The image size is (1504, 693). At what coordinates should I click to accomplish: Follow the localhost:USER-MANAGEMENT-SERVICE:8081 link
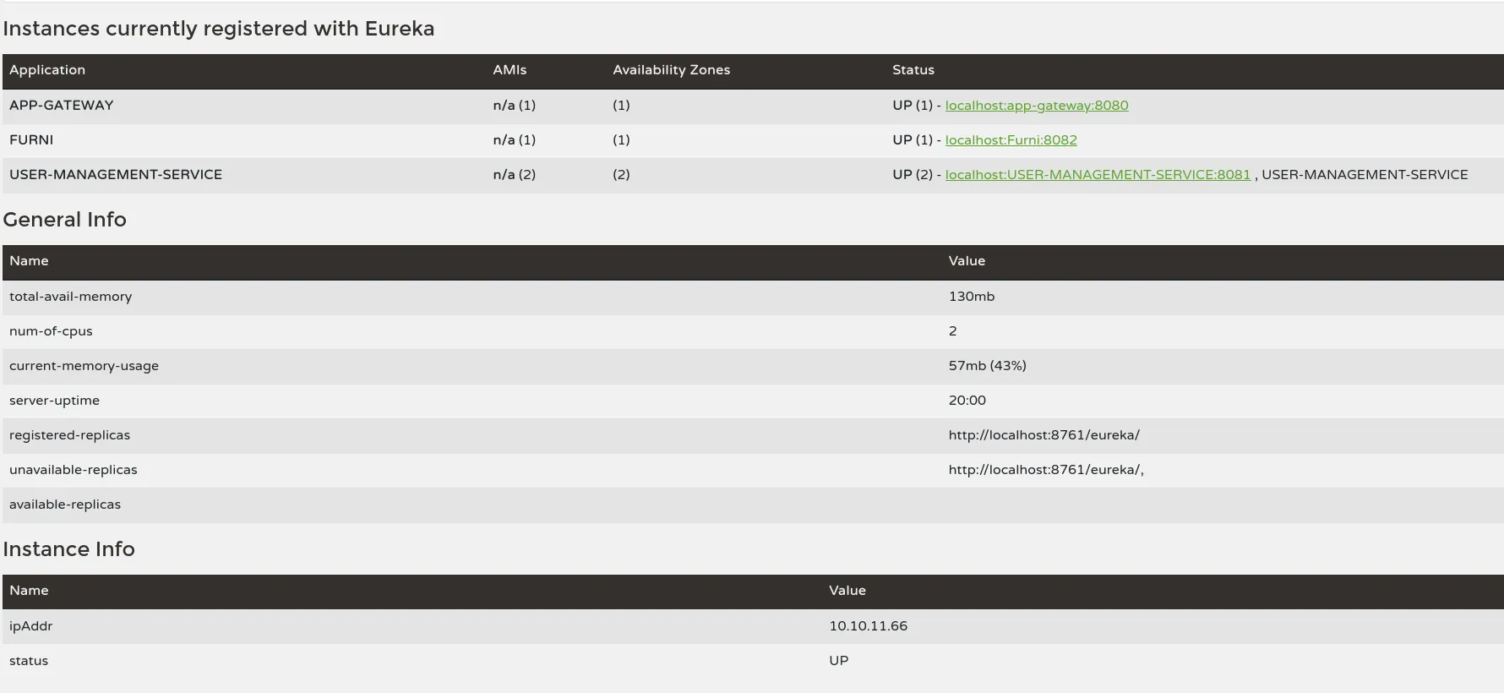tap(1097, 175)
